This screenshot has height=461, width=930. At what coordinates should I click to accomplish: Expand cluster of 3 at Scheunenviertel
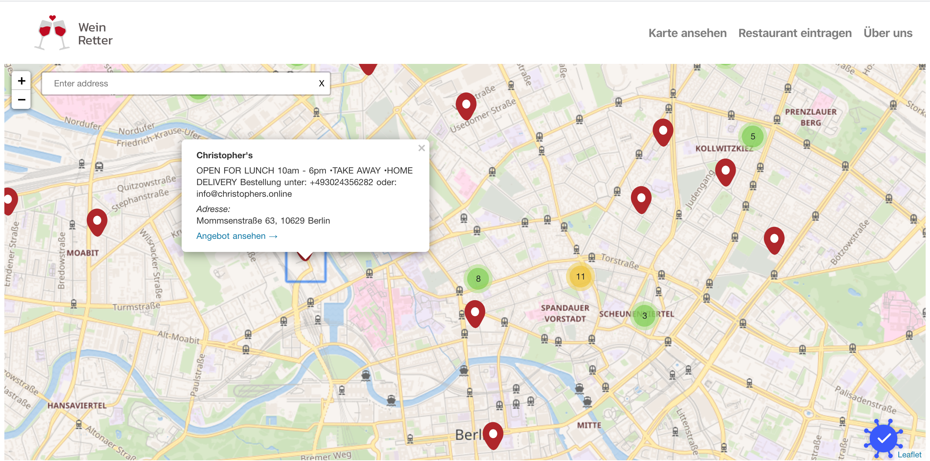(644, 316)
